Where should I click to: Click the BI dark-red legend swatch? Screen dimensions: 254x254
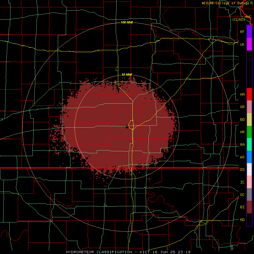click(x=249, y=207)
